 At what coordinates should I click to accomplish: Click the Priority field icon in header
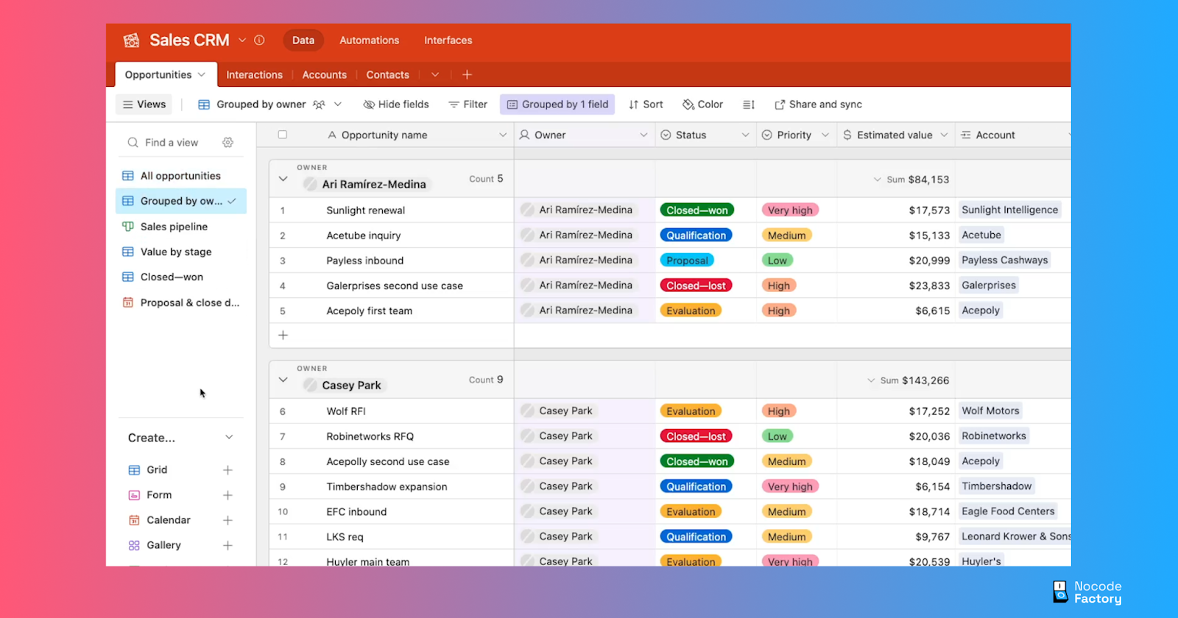click(x=767, y=135)
